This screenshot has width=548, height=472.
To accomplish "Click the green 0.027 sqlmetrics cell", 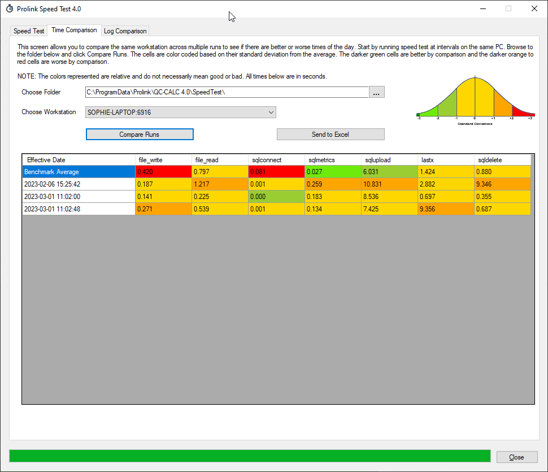I will coord(333,172).
